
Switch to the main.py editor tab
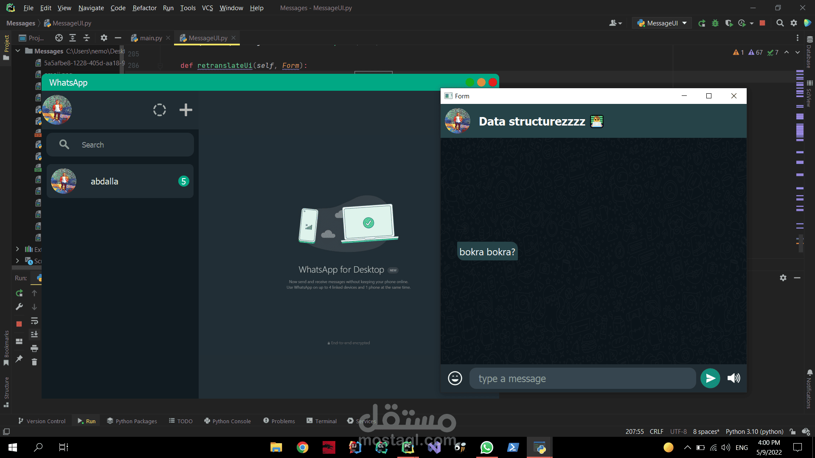click(x=151, y=38)
